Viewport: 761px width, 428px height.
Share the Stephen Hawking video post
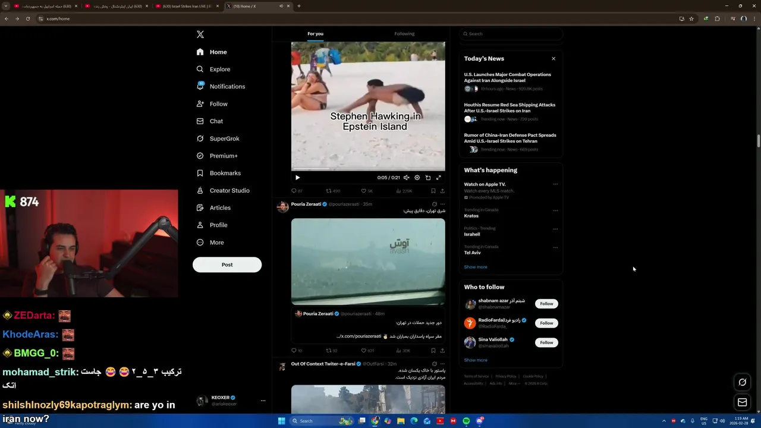coord(442,191)
